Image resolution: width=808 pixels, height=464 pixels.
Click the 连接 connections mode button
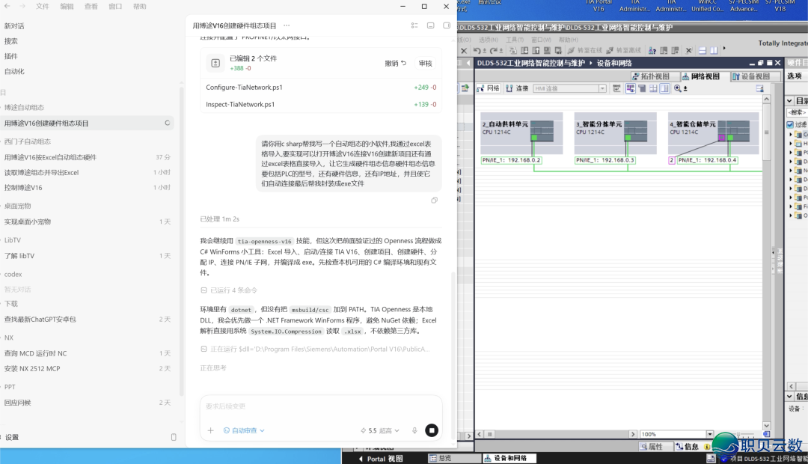(x=518, y=88)
